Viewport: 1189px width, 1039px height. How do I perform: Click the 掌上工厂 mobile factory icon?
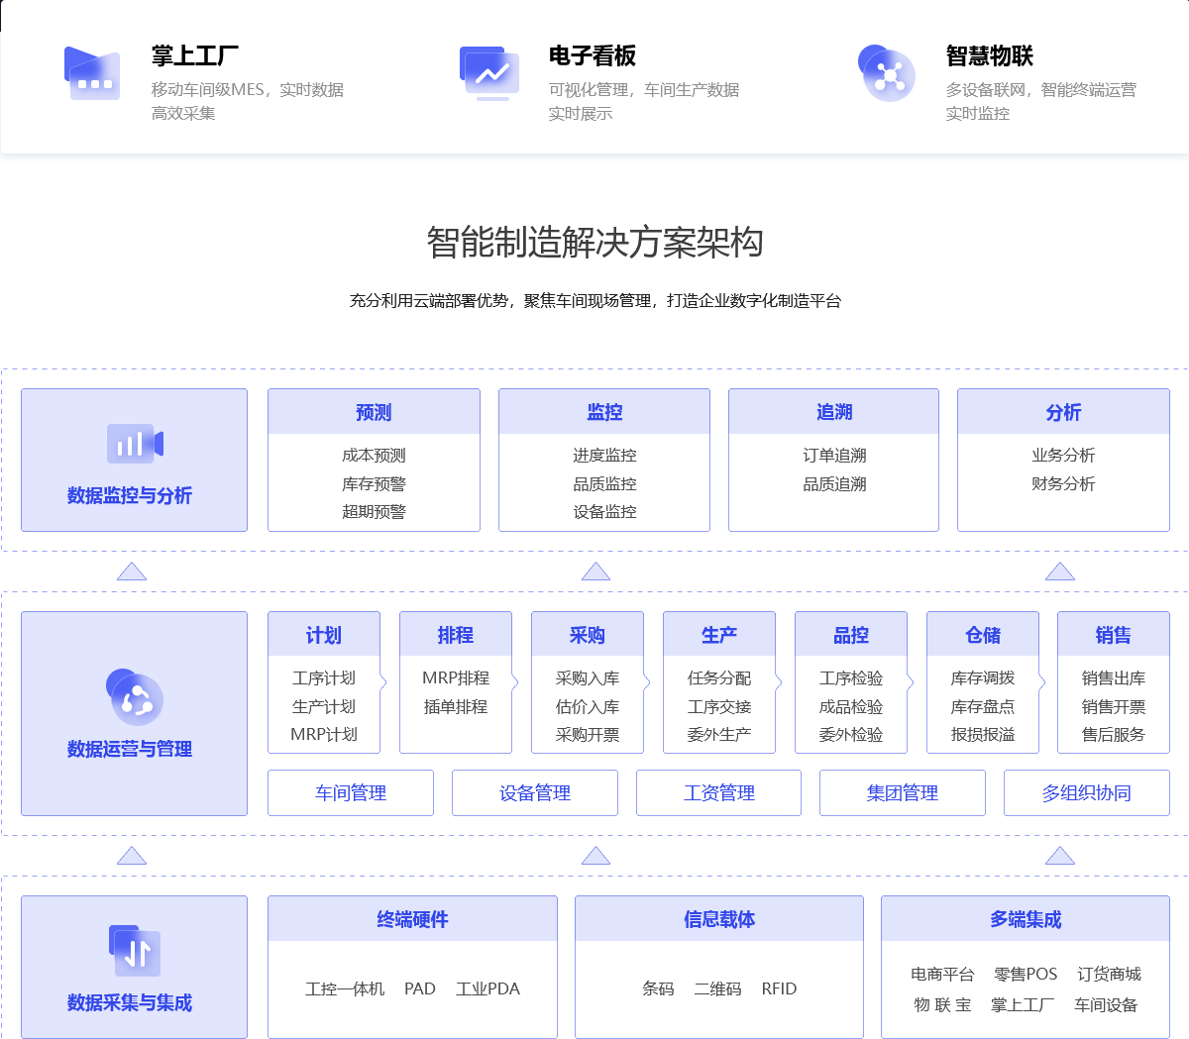(92, 73)
